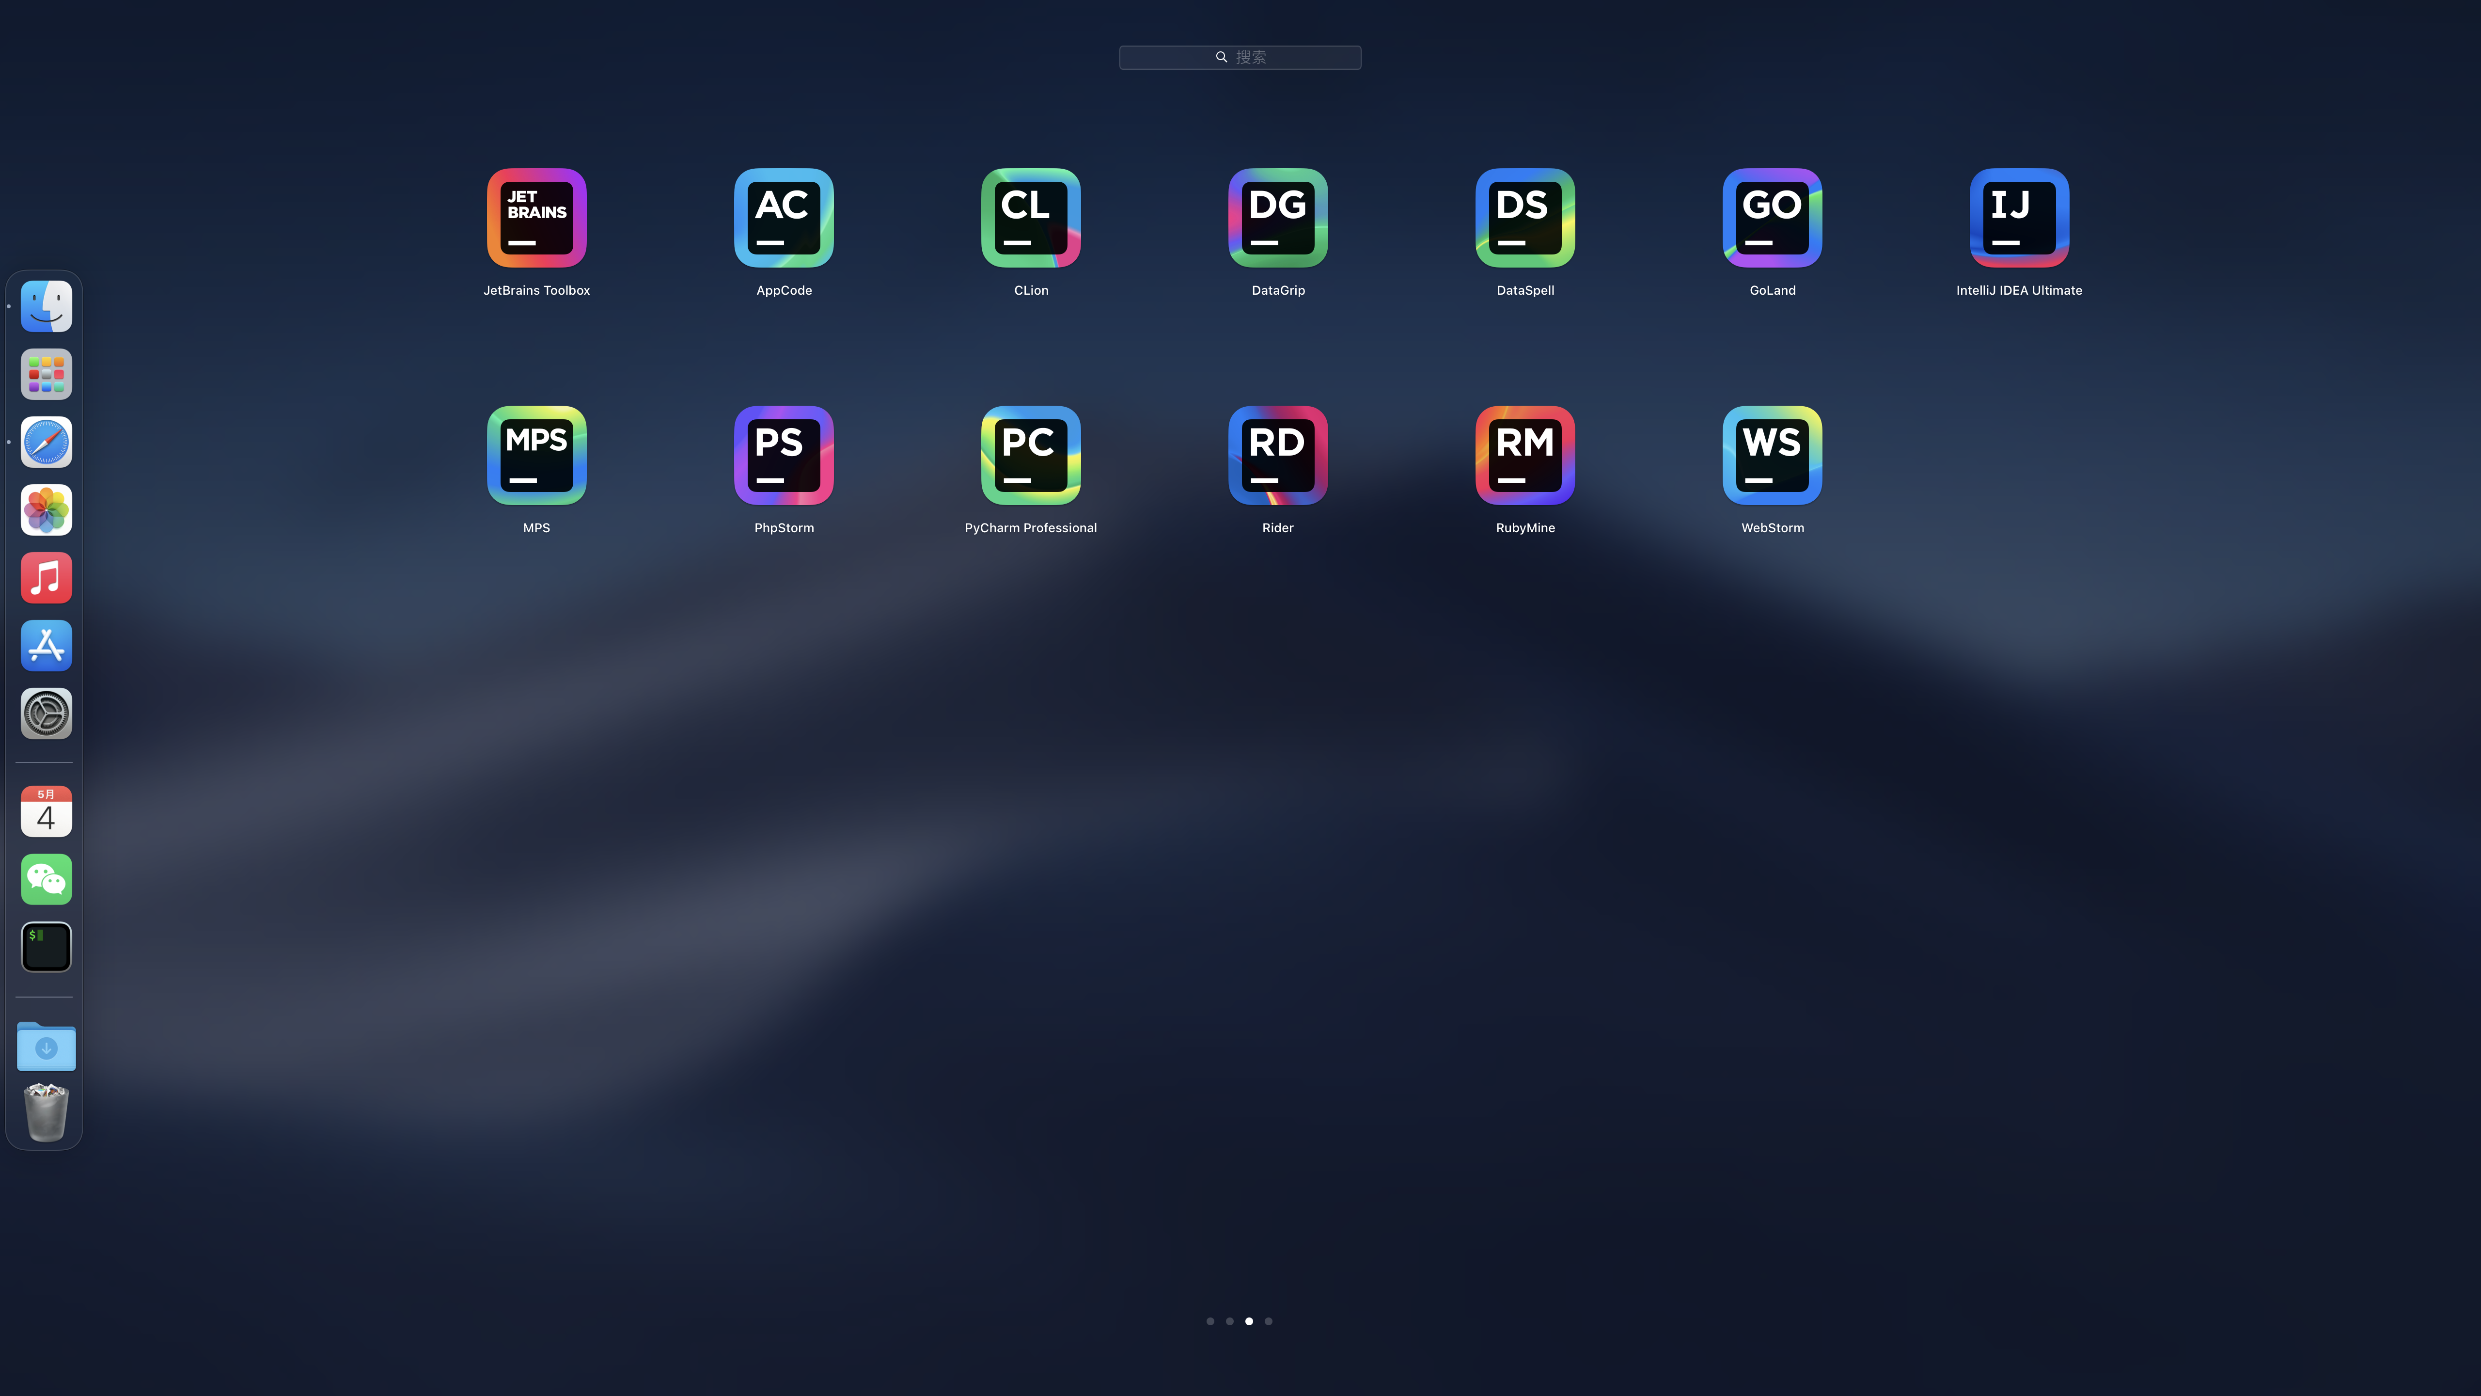
Task: Launch DataGrip database IDE
Action: tap(1278, 218)
